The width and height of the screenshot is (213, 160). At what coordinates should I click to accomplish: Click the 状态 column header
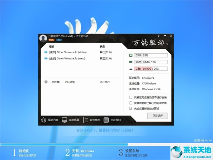(x=102, y=47)
